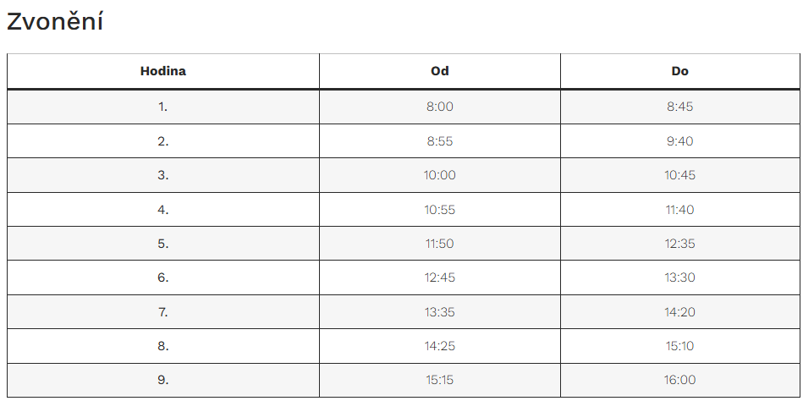Image resolution: width=803 pixels, height=412 pixels.
Task: Click the Do column header
Action: [680, 71]
